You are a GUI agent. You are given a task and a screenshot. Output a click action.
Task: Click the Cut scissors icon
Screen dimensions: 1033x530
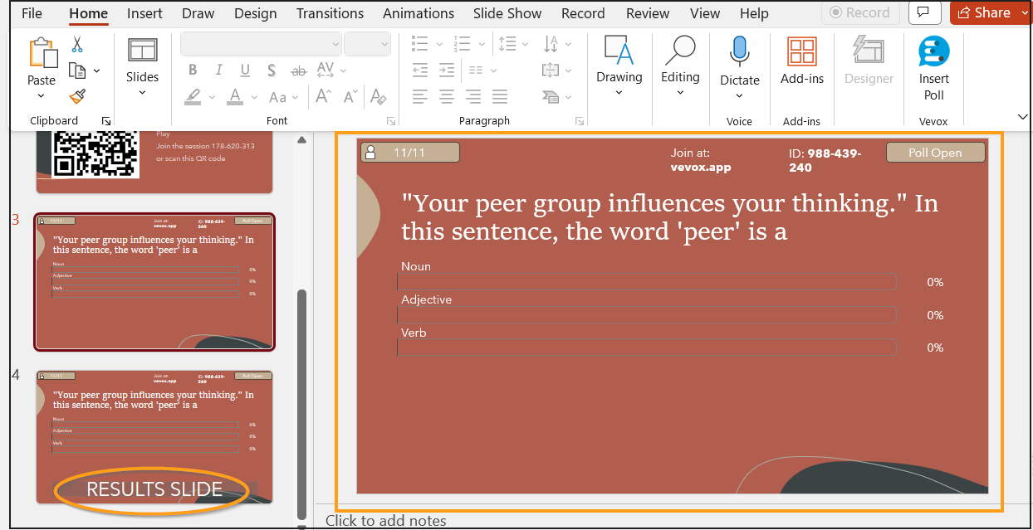point(77,45)
